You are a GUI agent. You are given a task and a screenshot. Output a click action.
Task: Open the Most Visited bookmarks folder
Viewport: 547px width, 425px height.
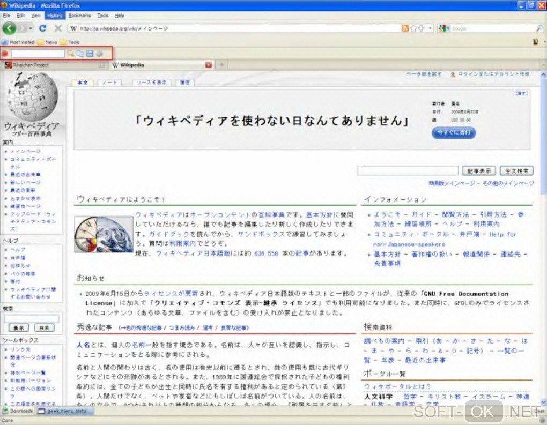click(18, 42)
